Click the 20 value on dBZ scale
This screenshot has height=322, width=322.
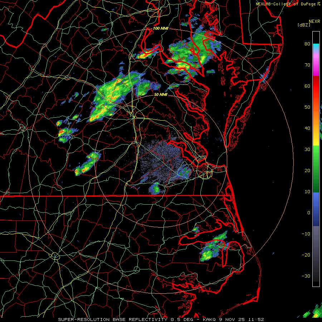coord(307,170)
